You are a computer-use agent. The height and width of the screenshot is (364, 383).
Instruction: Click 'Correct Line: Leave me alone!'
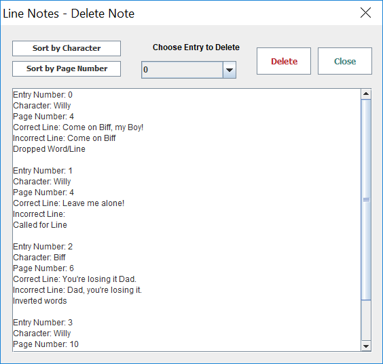tap(69, 203)
